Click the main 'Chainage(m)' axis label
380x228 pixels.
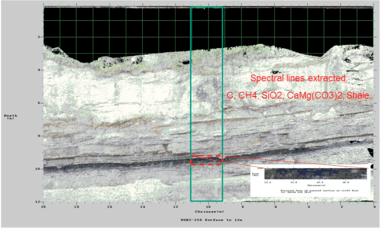tap(209, 212)
